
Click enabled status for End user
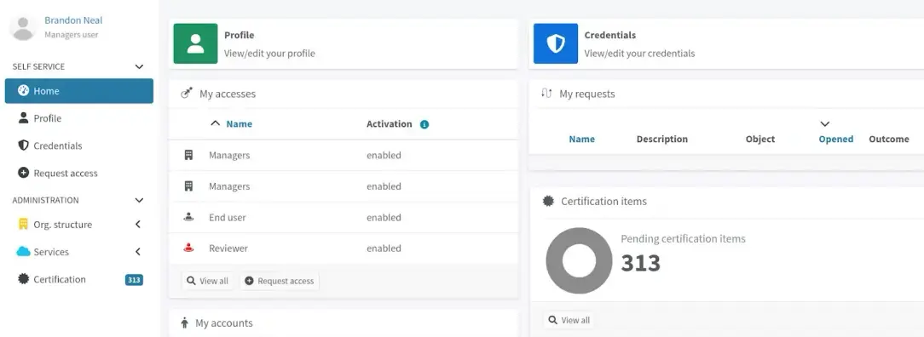click(384, 218)
